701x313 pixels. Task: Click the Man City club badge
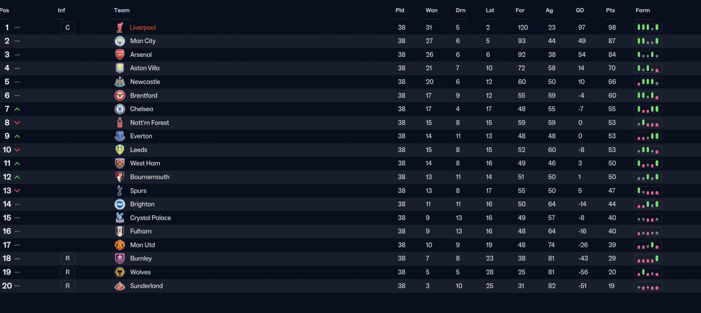[119, 41]
